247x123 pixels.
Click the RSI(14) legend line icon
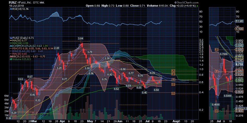[x=11, y=9]
